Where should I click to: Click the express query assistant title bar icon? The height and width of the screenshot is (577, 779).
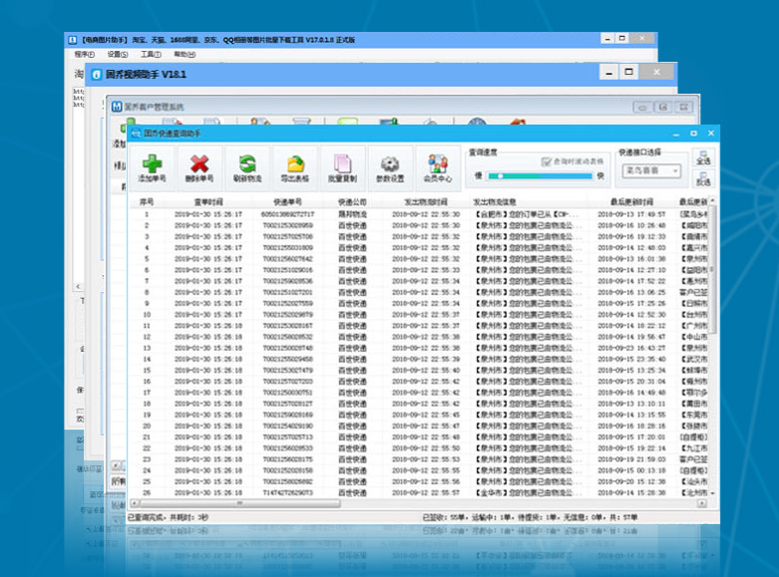tap(136, 134)
